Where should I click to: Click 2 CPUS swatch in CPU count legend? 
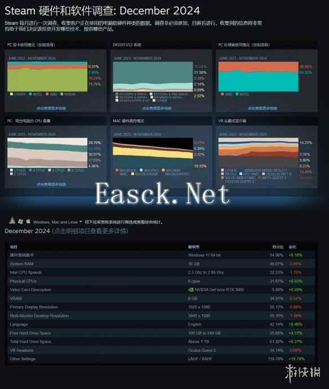[11, 174]
